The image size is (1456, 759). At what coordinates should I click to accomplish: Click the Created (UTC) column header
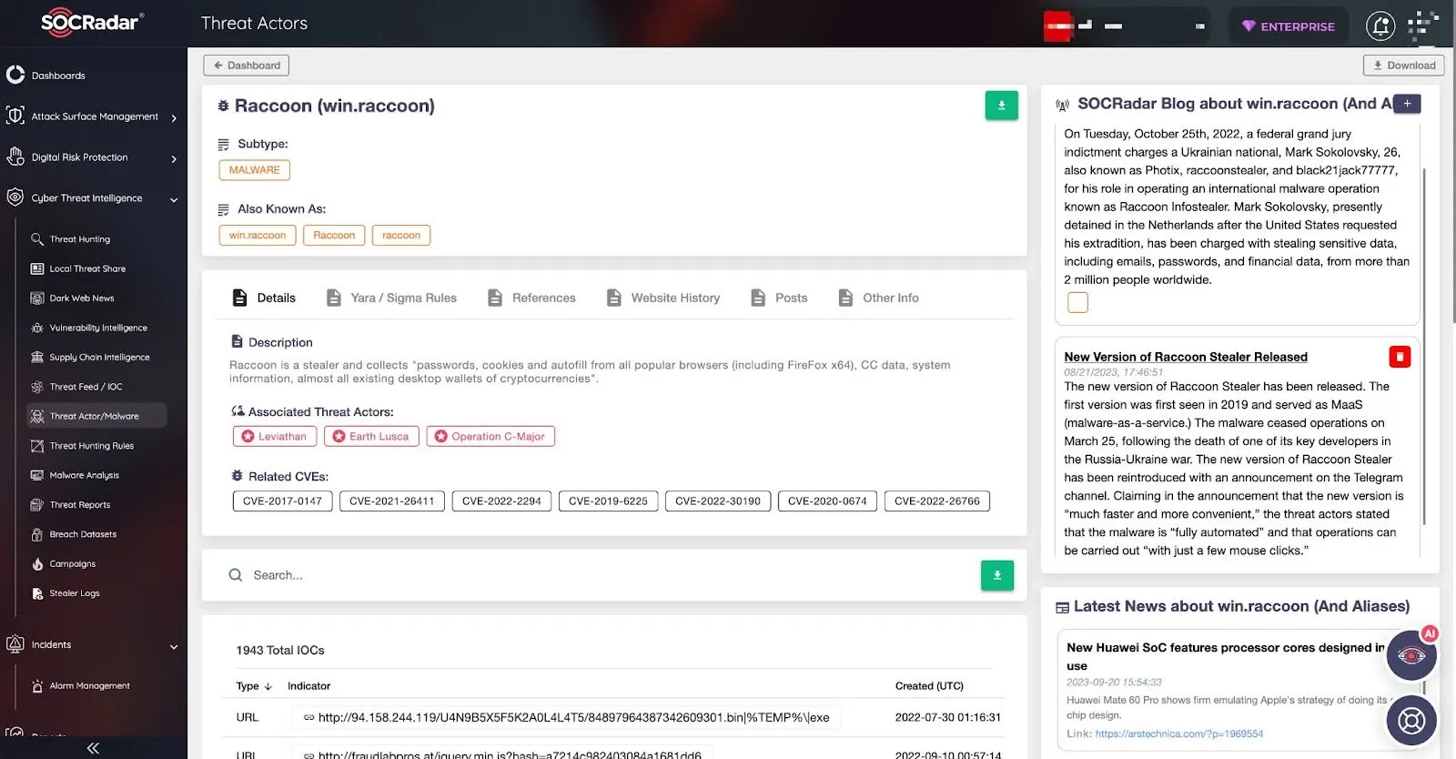[x=929, y=686]
